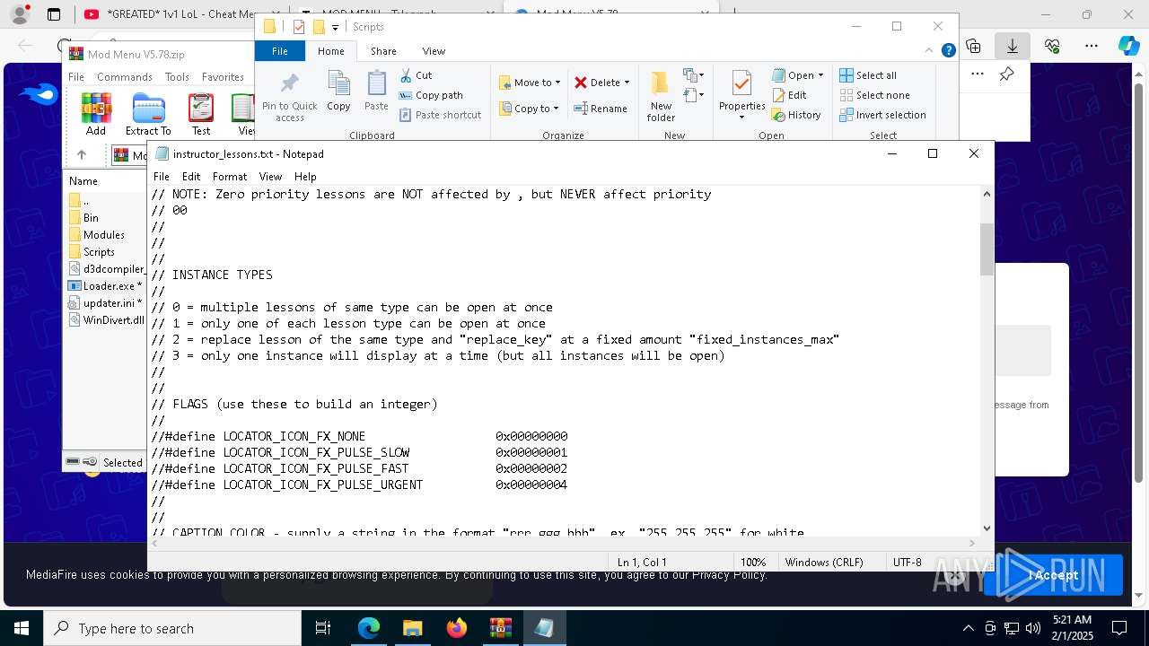Click Notepad vertical scrollbar down arrow
1149x646 pixels.
[x=987, y=528]
